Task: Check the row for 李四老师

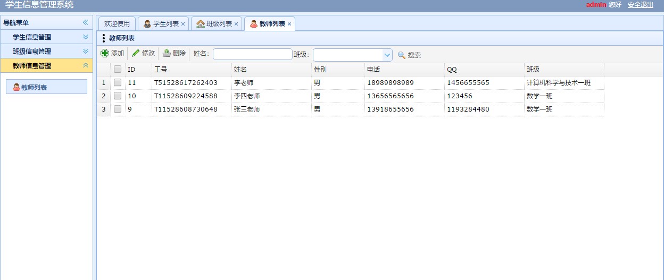Action: pos(118,96)
